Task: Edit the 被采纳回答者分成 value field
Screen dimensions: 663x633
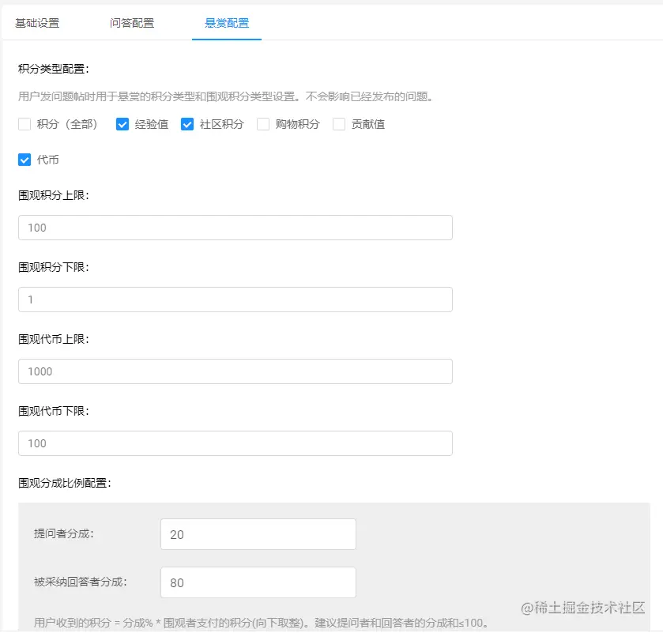Action: pyautogui.click(x=258, y=582)
